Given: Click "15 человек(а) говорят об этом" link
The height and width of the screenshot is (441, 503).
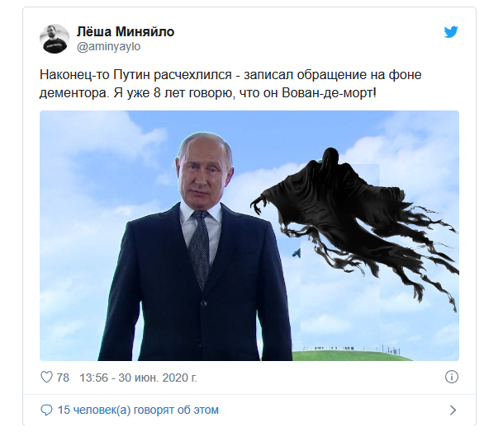Looking at the screenshot, I should tap(138, 410).
